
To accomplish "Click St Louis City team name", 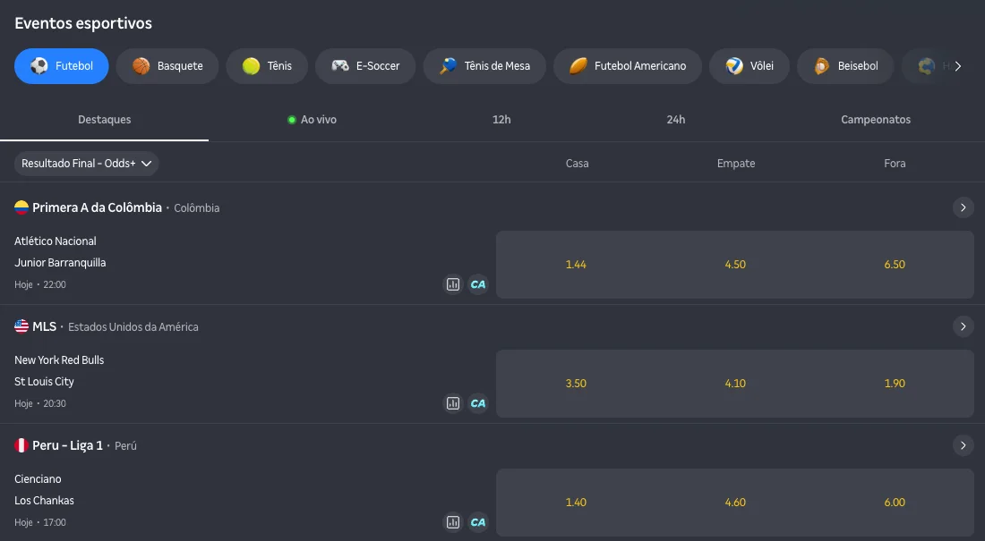I will (x=44, y=382).
